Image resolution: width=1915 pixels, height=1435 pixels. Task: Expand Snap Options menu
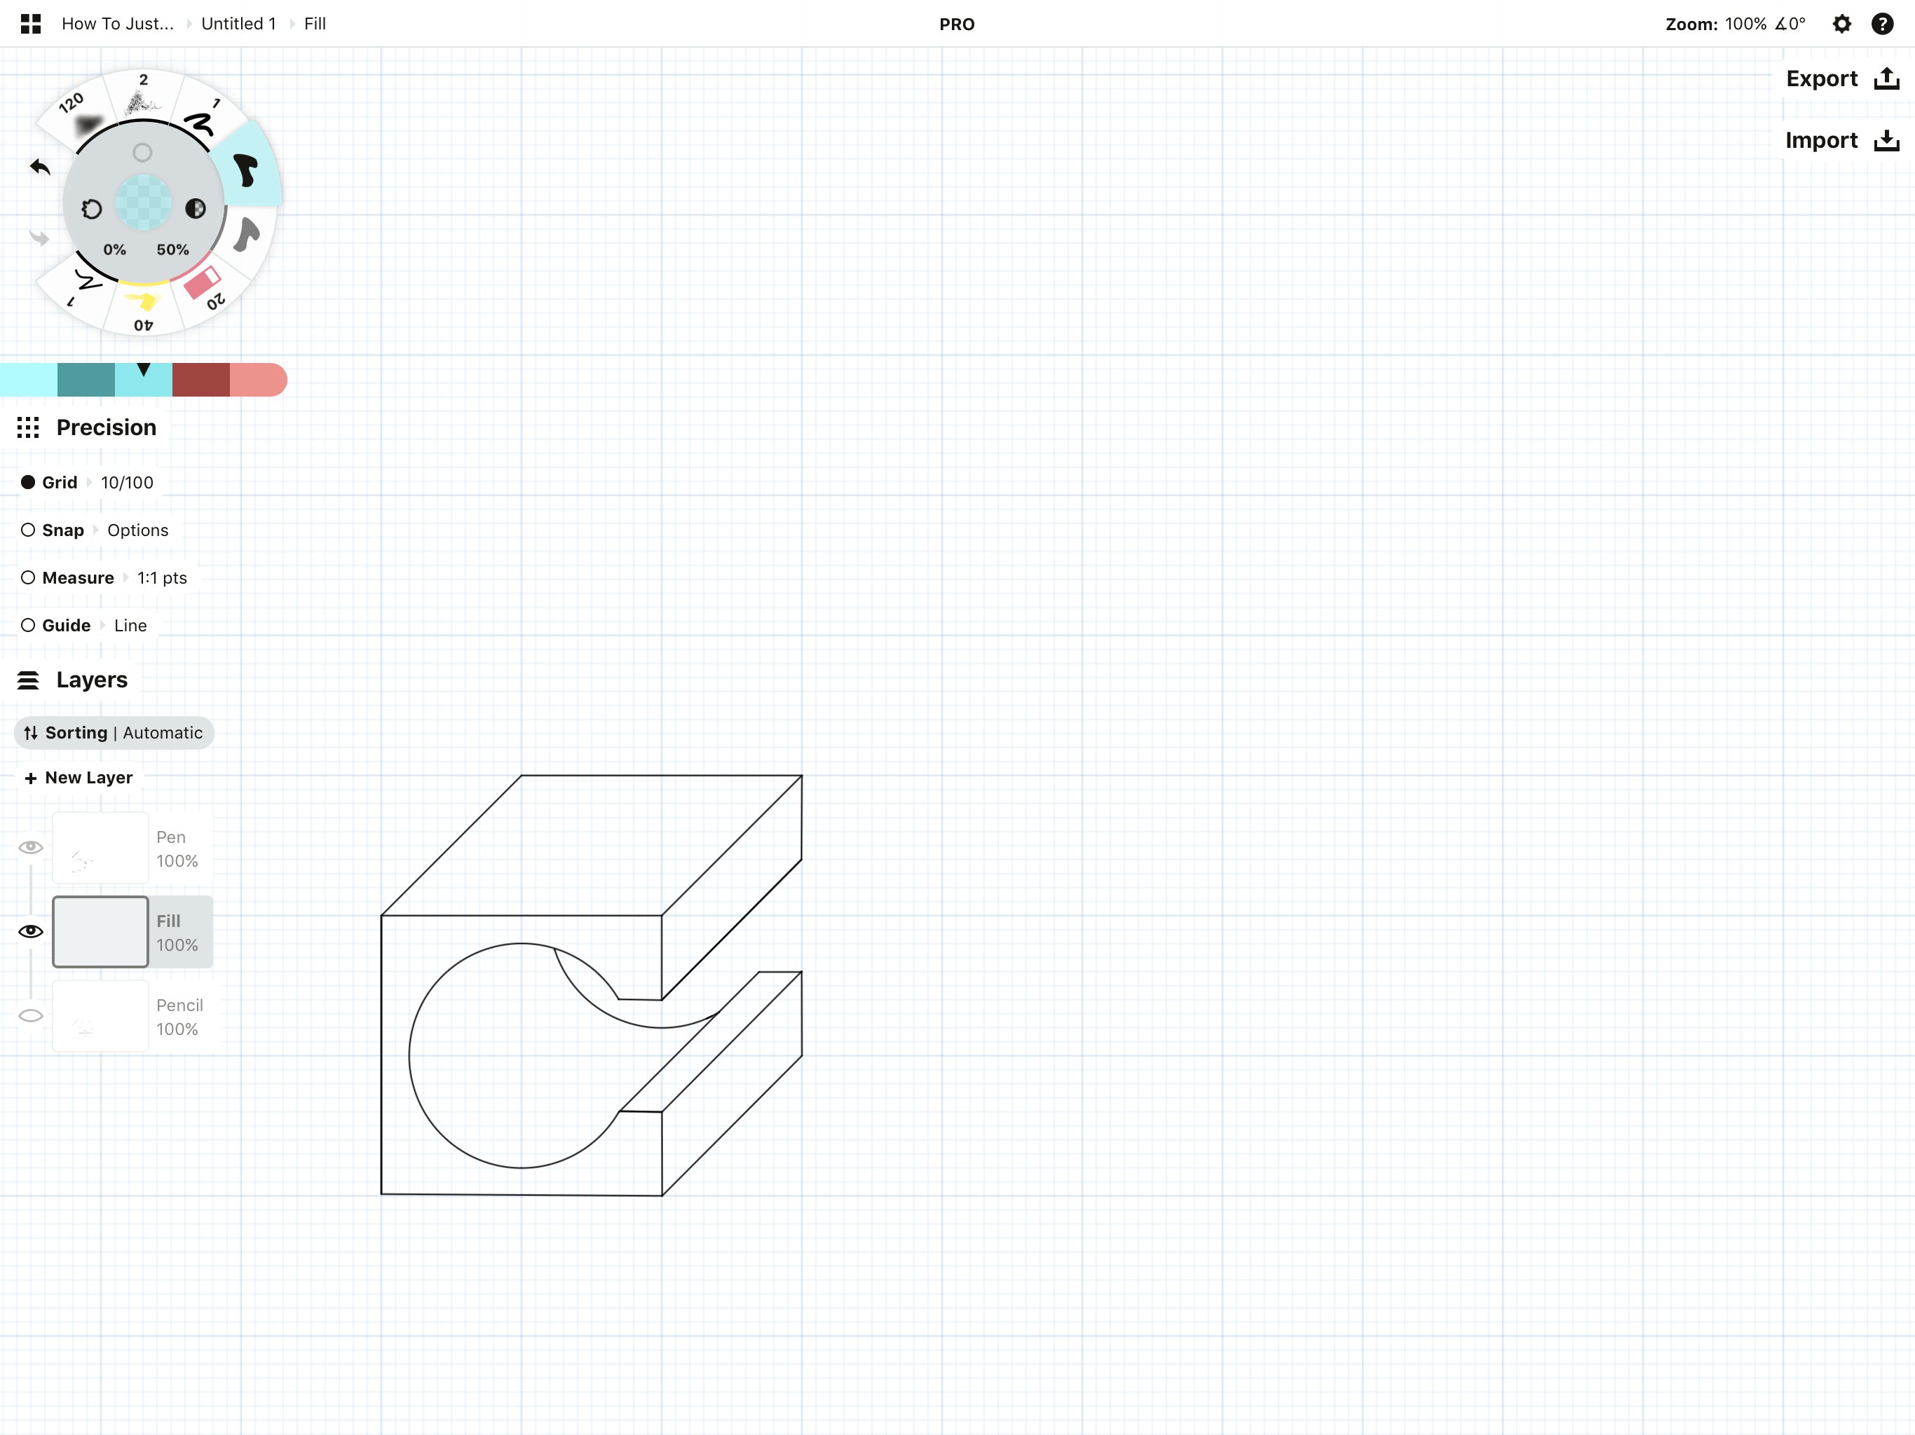click(137, 529)
